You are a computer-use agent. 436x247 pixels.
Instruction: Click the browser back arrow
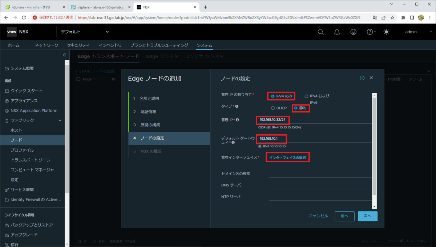coord(6,17)
